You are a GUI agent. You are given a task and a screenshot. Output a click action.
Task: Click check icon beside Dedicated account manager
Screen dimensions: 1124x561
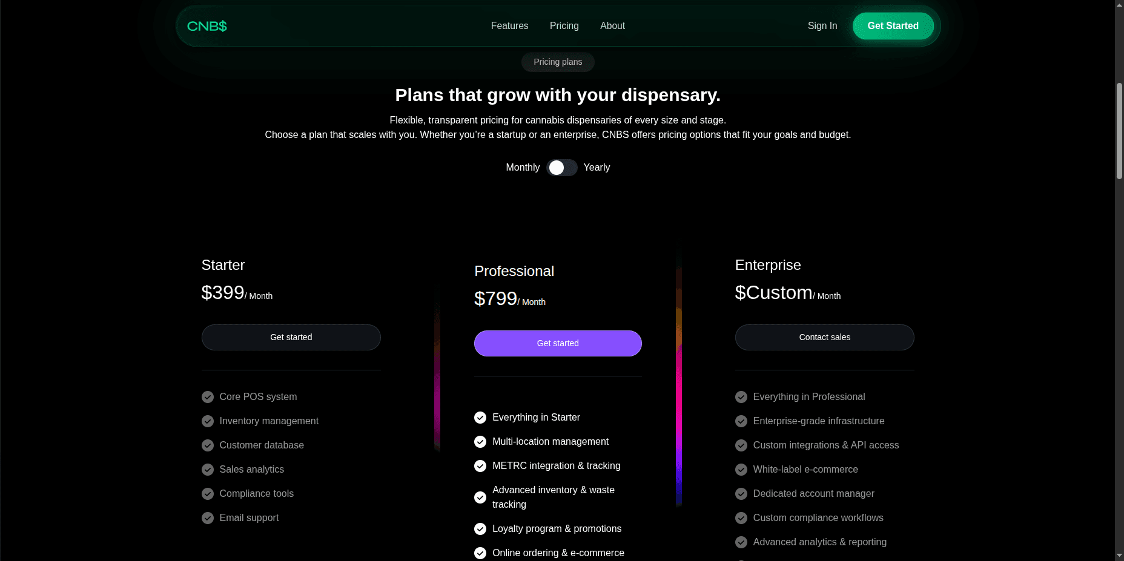741,494
